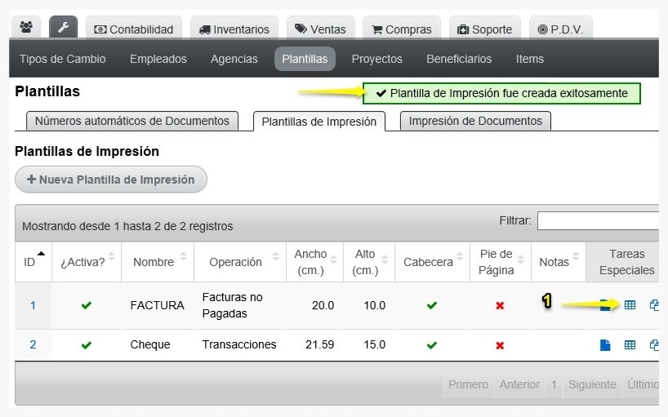Go to Agencias menu

[x=234, y=59]
